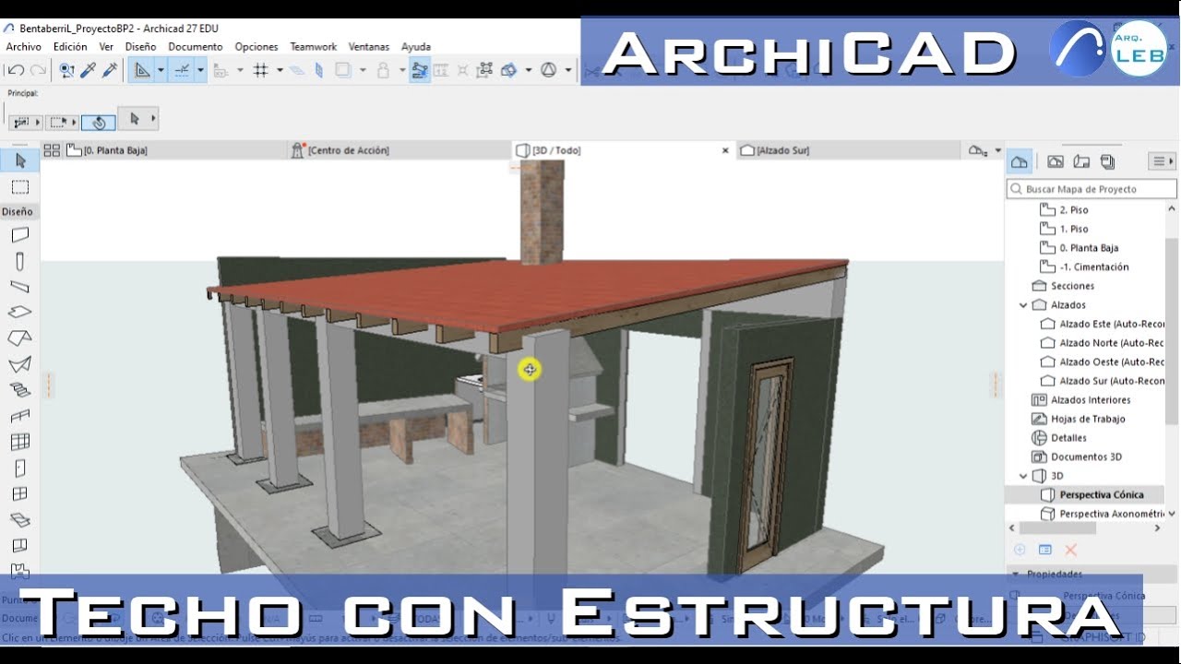The width and height of the screenshot is (1181, 664).
Task: Switch to the 0. Planta Baja tab
Action: tap(175, 150)
